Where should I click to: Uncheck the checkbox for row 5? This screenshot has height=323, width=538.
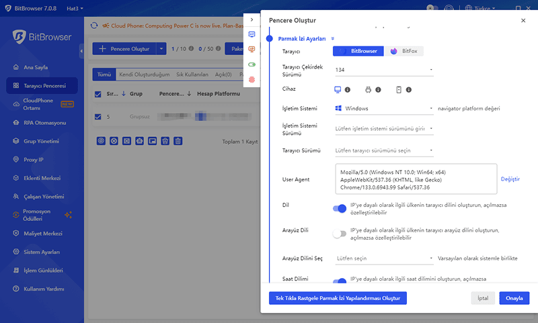click(x=98, y=117)
